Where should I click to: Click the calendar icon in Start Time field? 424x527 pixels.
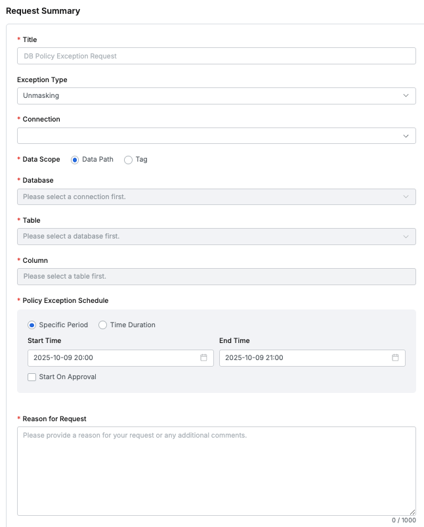(x=203, y=357)
